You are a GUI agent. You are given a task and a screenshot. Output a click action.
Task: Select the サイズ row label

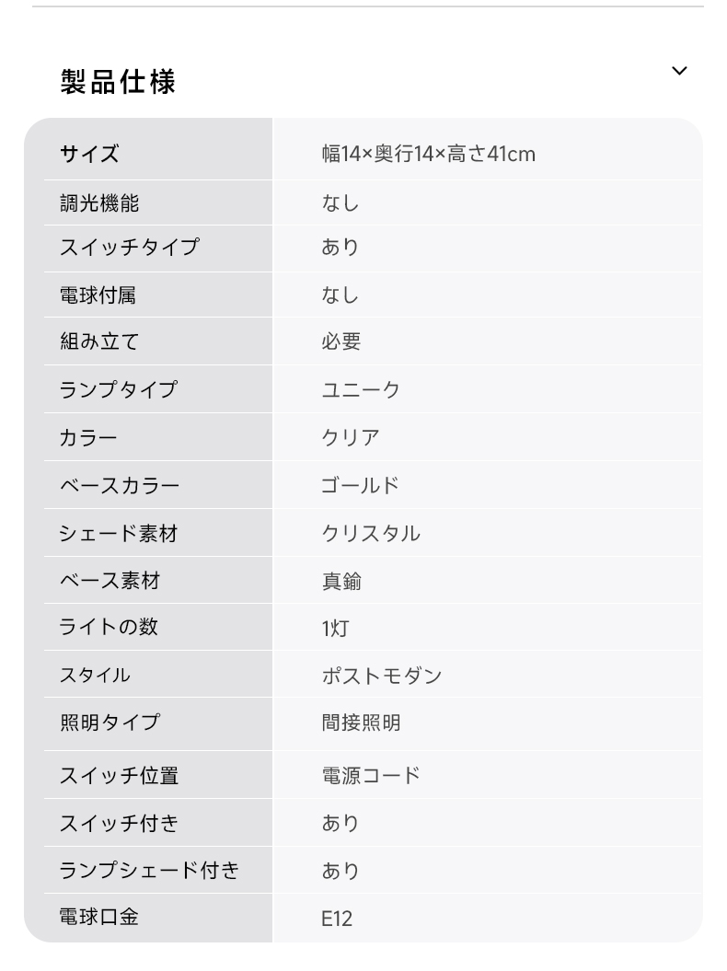point(89,154)
